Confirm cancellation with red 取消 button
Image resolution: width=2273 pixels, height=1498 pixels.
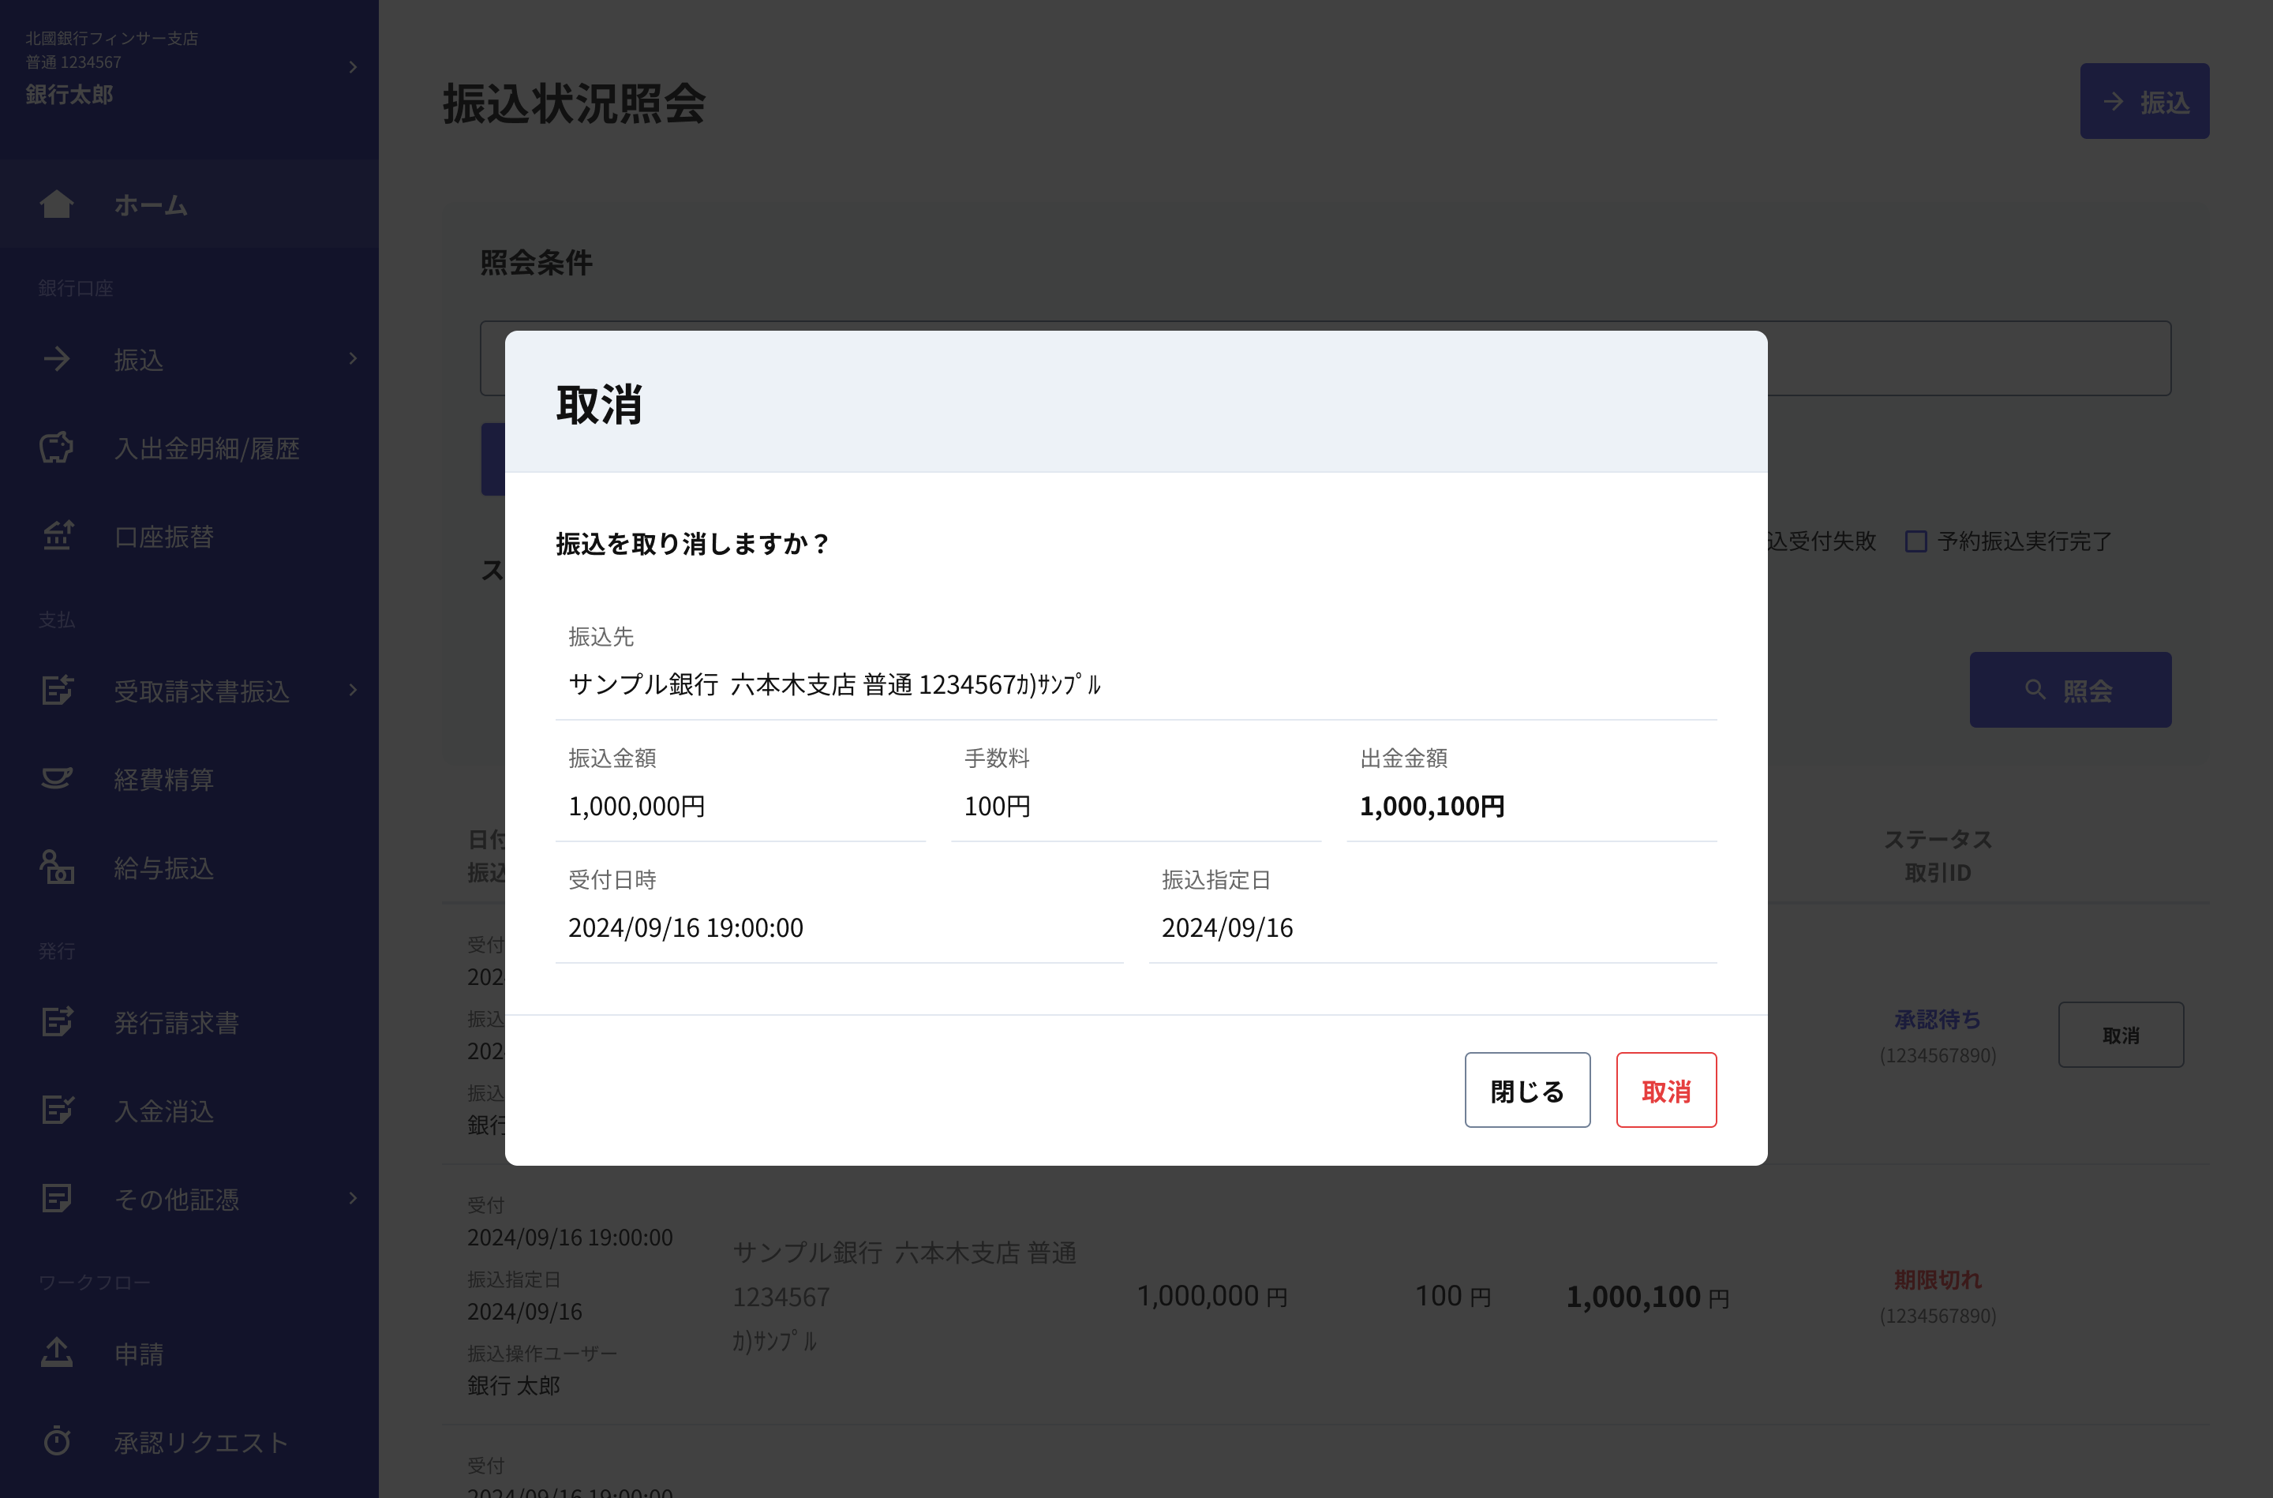1665,1090
